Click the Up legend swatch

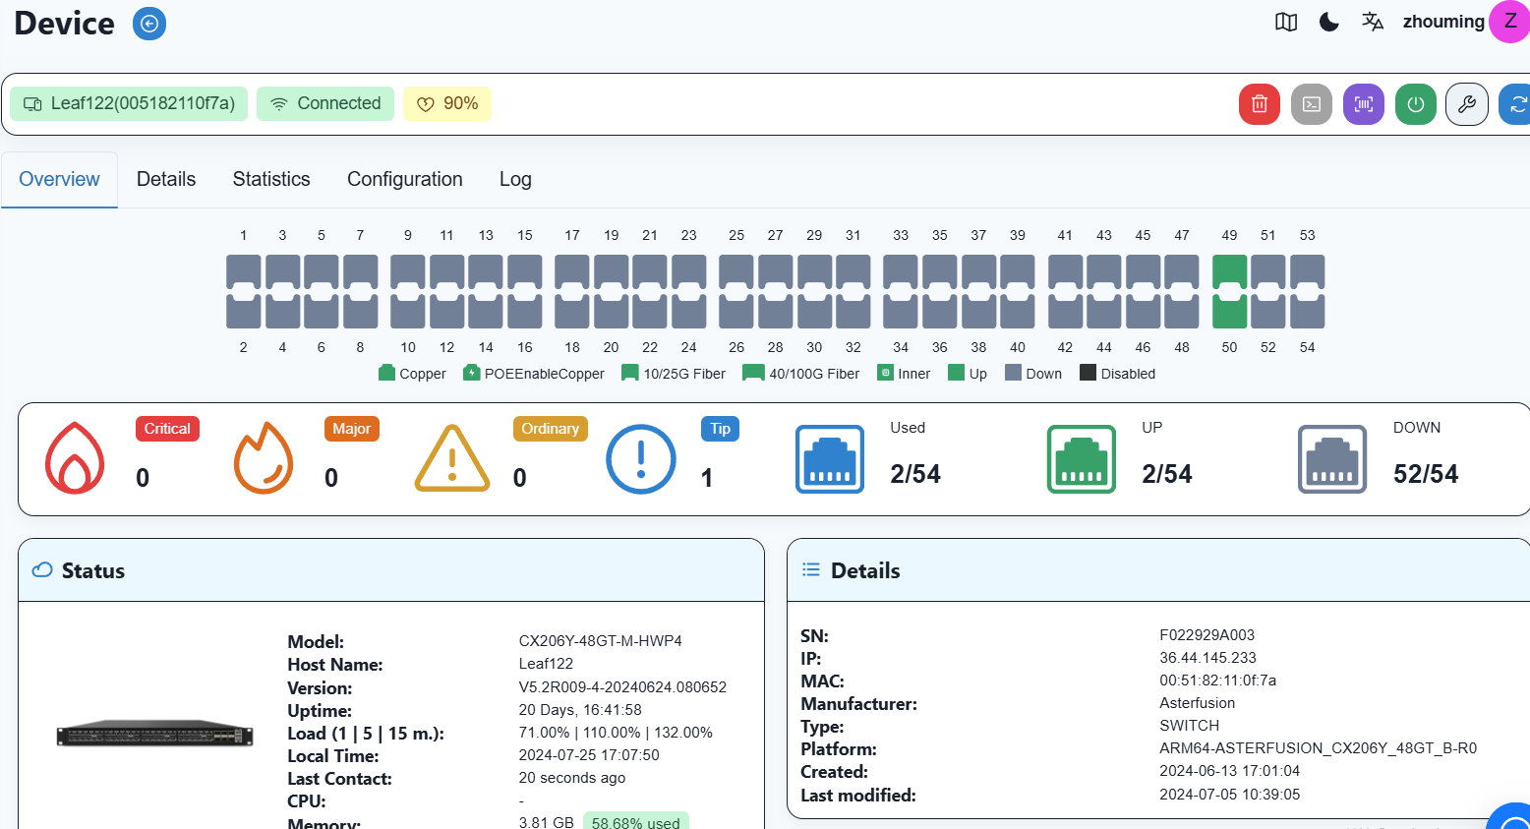(956, 373)
